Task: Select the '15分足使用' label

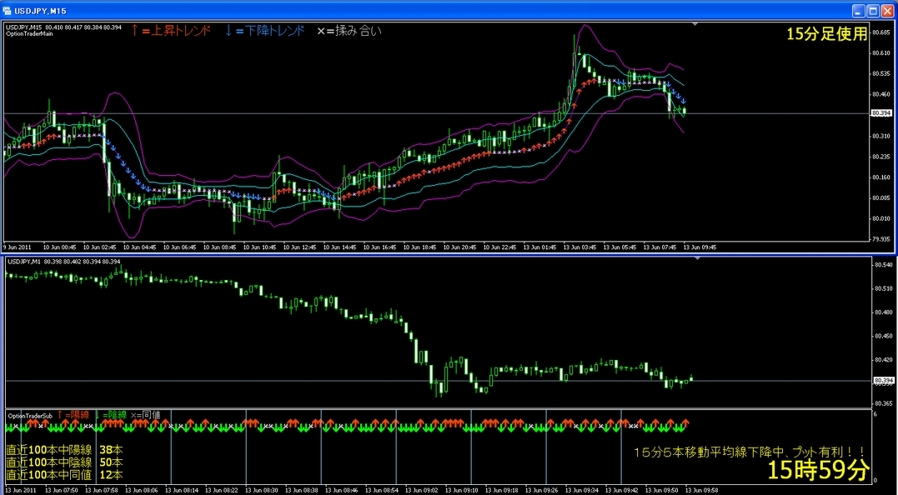Action: coord(826,34)
